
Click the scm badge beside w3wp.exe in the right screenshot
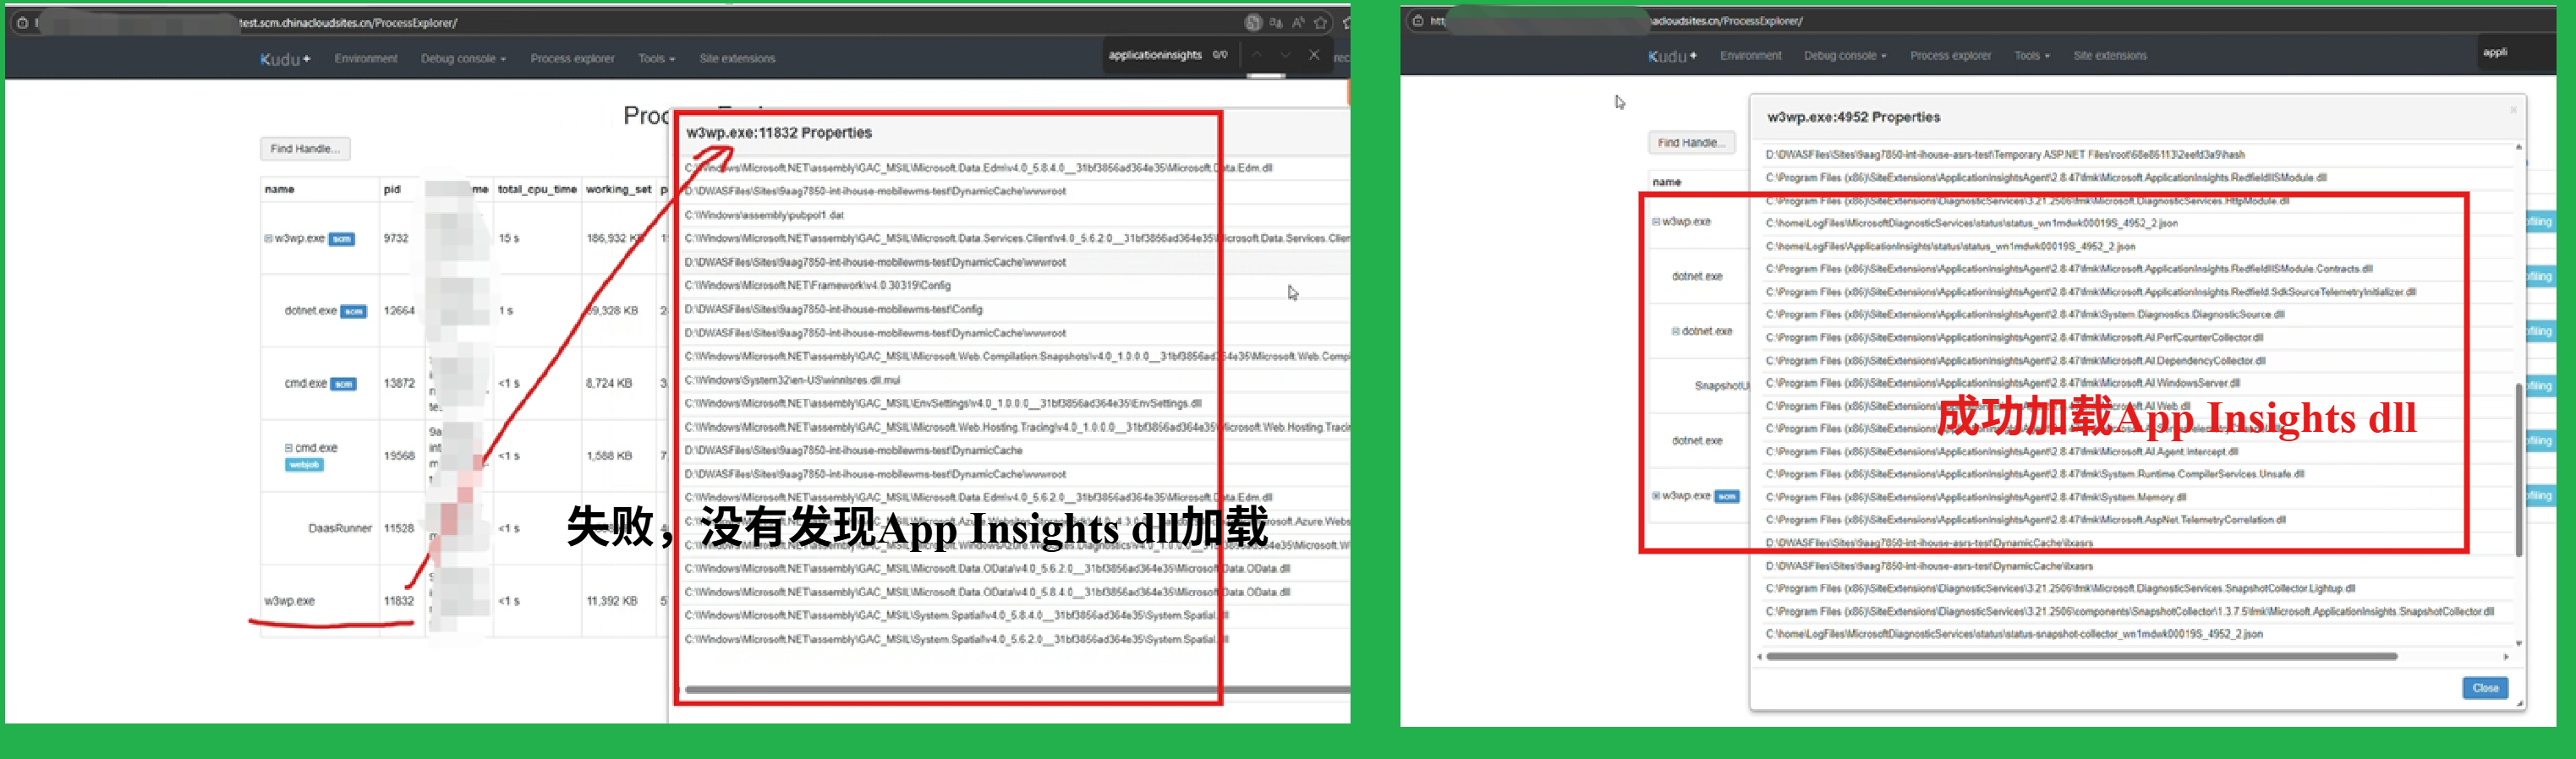(x=1727, y=496)
